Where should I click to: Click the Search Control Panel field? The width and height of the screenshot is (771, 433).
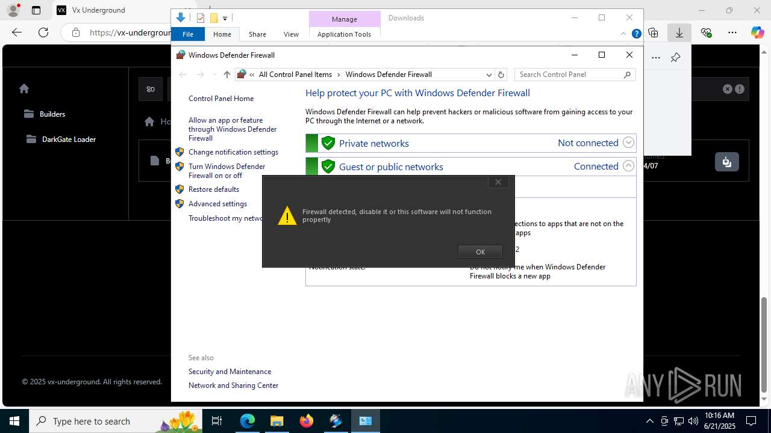point(569,75)
